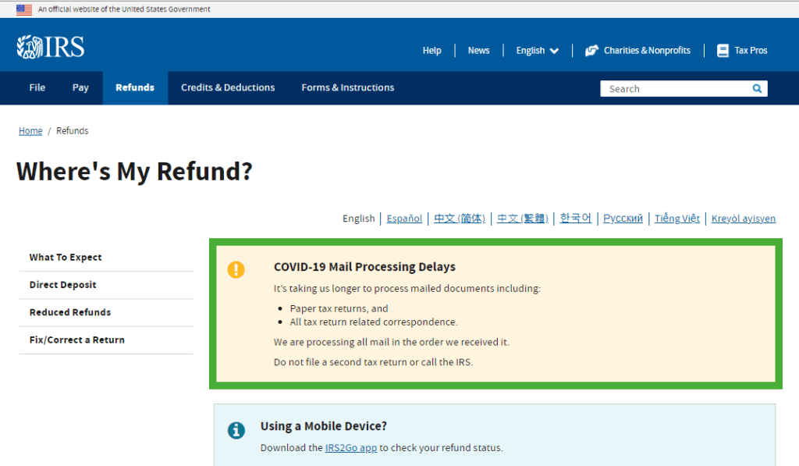Open the News link
The image size is (799, 466).
coord(478,51)
